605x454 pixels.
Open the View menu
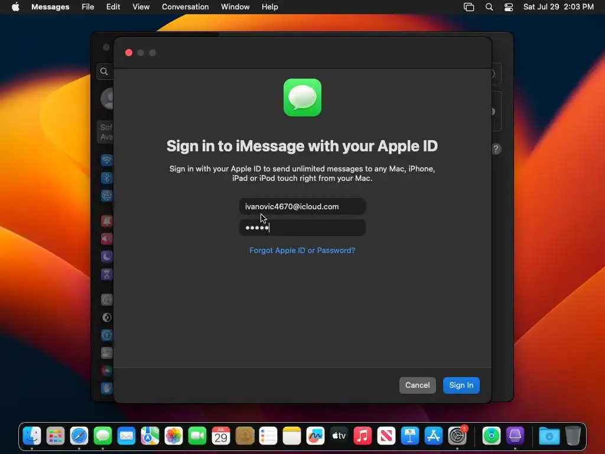[141, 7]
